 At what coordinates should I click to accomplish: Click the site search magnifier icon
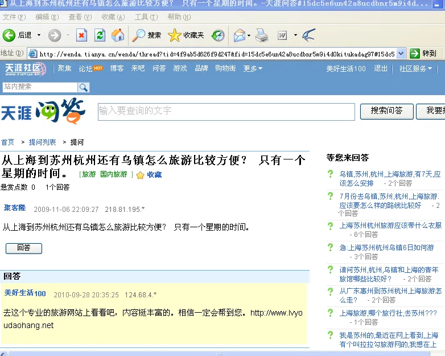pyautogui.click(x=84, y=87)
